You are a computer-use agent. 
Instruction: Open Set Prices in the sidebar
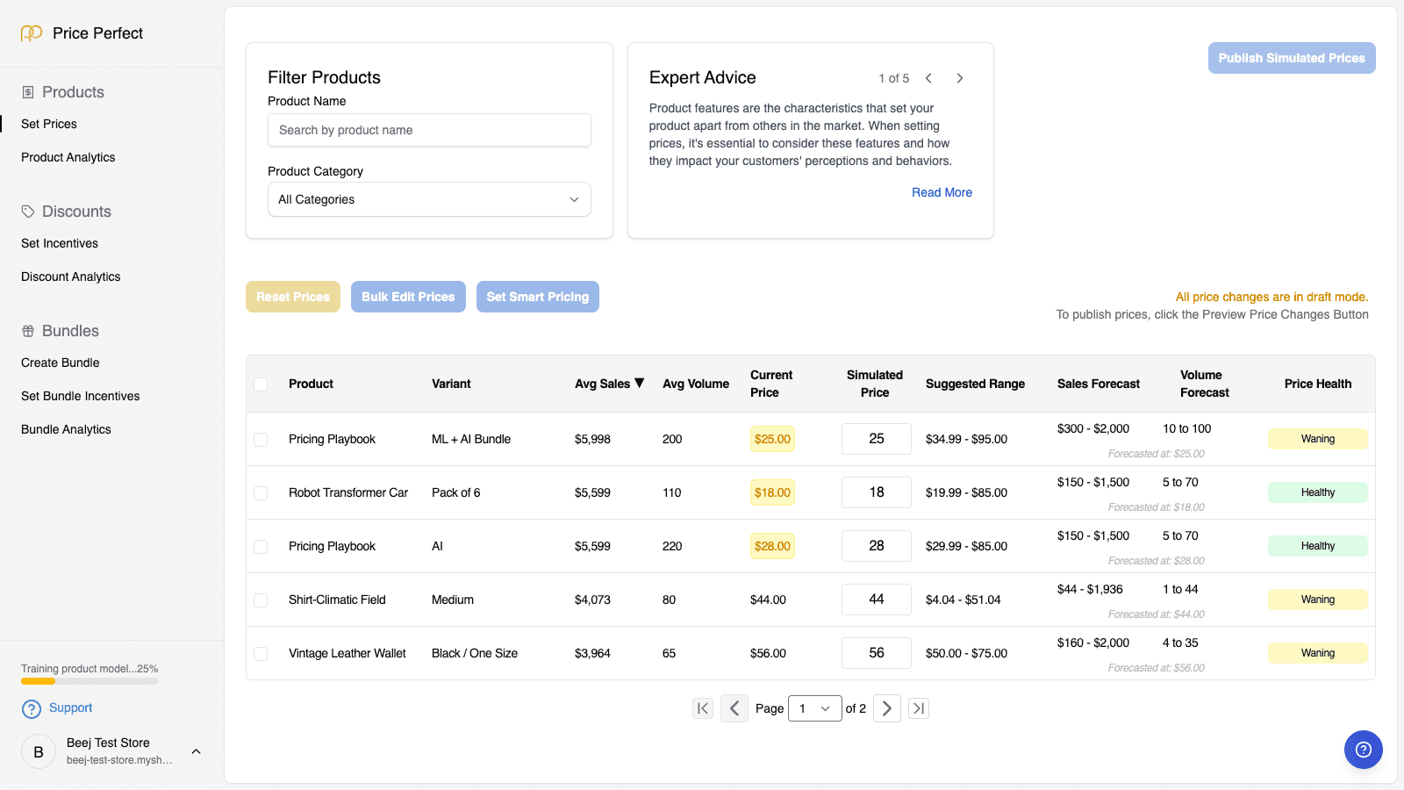pyautogui.click(x=48, y=124)
